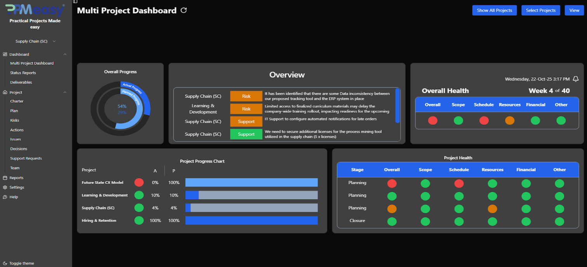Screen dimensions: 587x267
Task: Open Settings using the gear icon
Action: click(5, 187)
